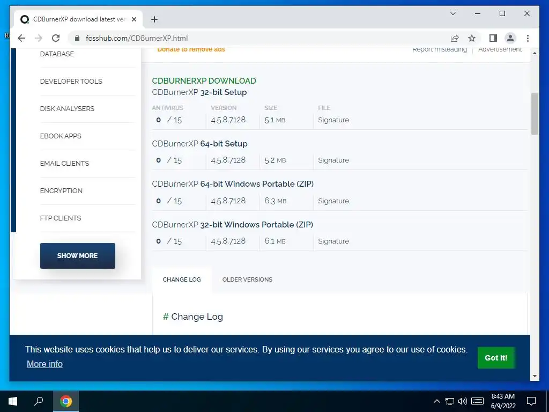Open the Chrome profile menu
The width and height of the screenshot is (549, 412).
510,38
